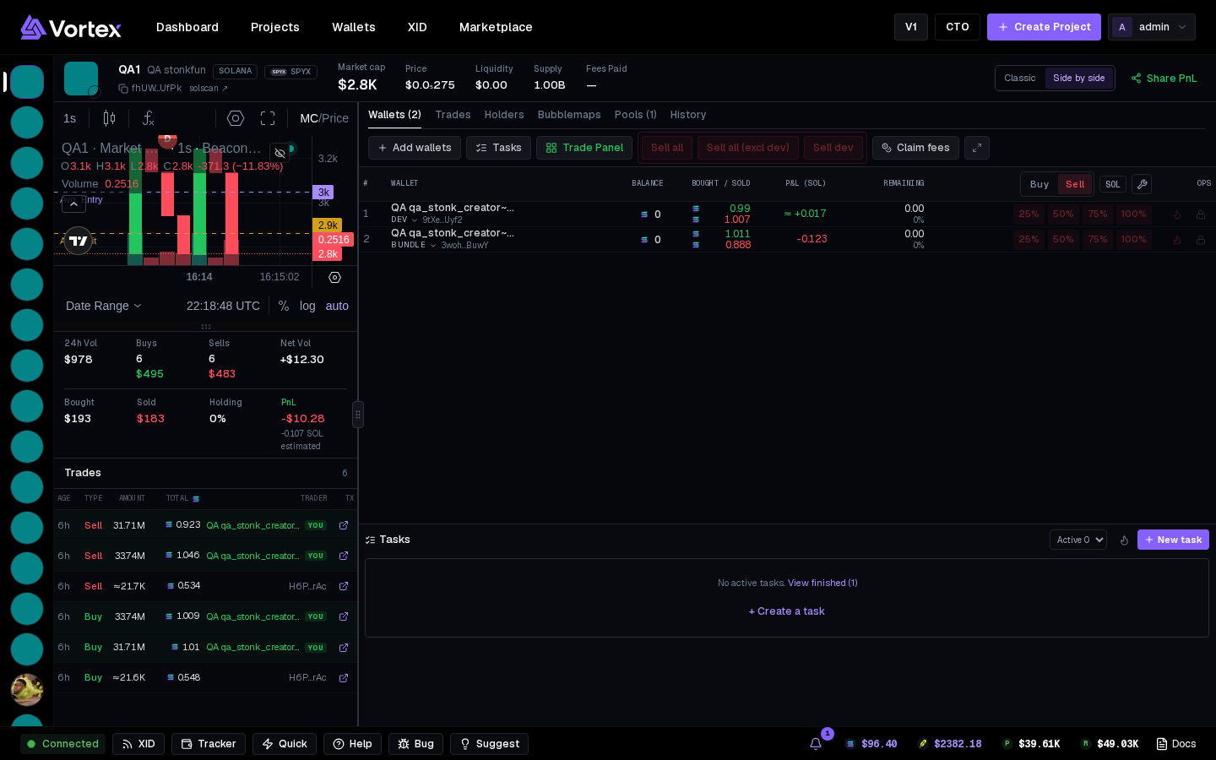Open the wallet settings wrench icon
The image size is (1216, 760).
pyautogui.click(x=1141, y=184)
